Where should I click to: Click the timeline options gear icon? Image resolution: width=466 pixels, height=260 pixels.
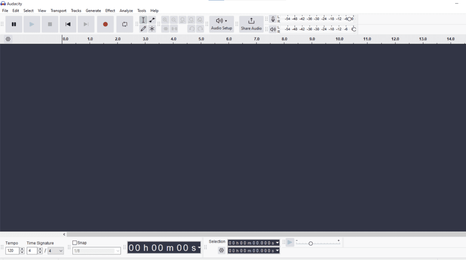click(x=8, y=39)
